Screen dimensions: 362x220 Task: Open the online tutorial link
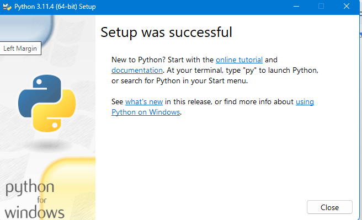pyautogui.click(x=239, y=60)
